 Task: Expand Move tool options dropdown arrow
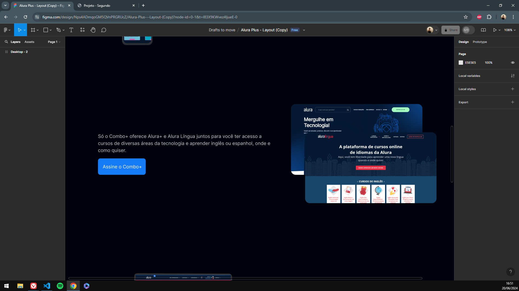(x=25, y=30)
